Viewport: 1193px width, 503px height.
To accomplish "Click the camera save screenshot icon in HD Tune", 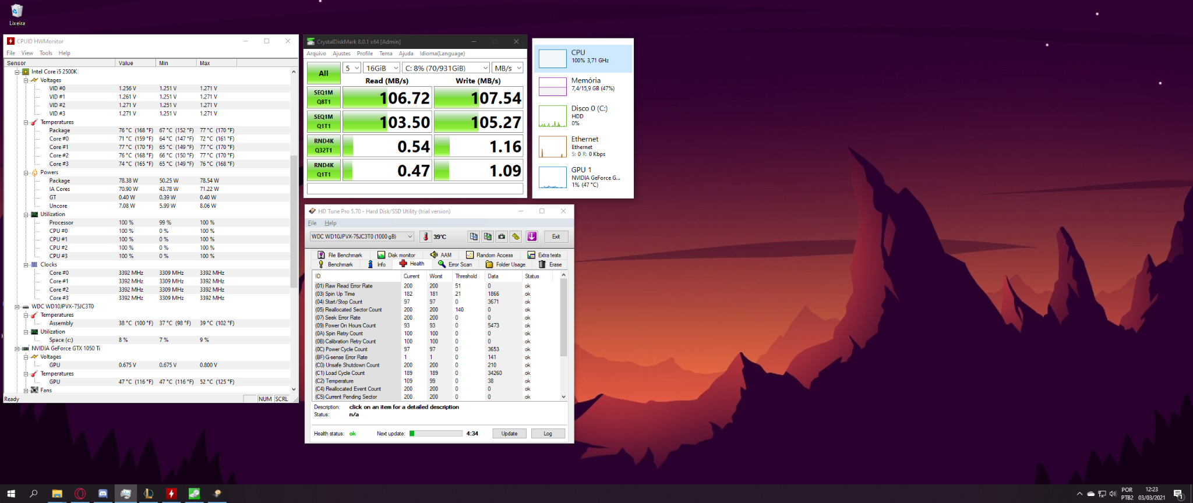I will 502,236.
